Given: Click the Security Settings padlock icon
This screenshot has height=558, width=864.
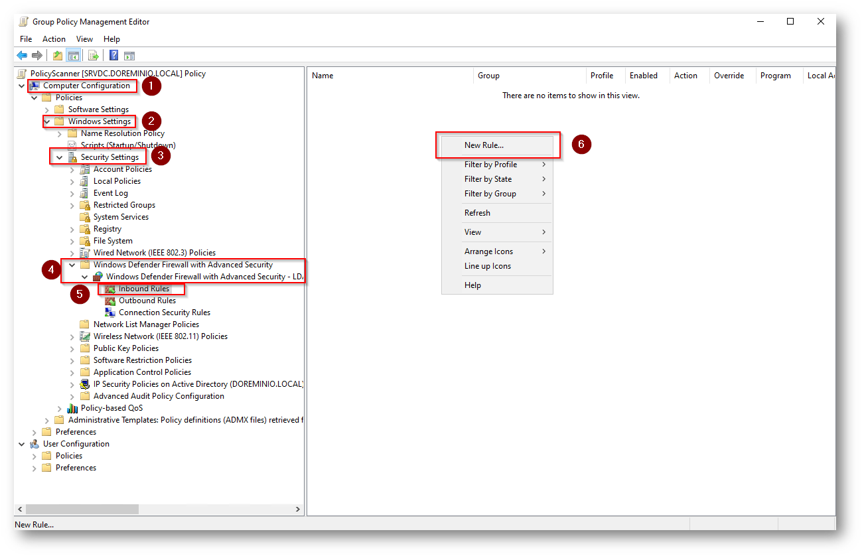Looking at the screenshot, I should pyautogui.click(x=72, y=157).
